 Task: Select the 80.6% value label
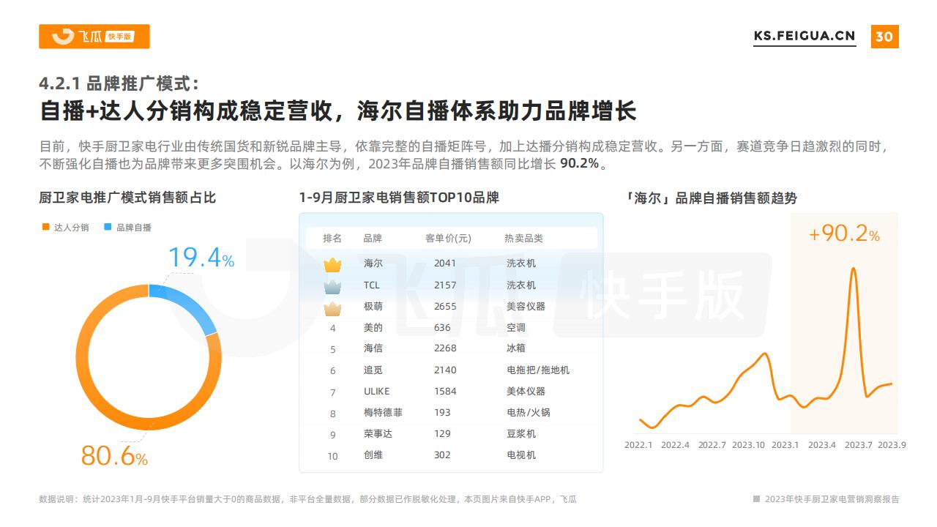[114, 456]
